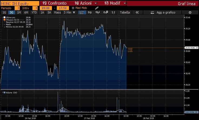Select candlestick with annotation chart icon

pos(106,12)
